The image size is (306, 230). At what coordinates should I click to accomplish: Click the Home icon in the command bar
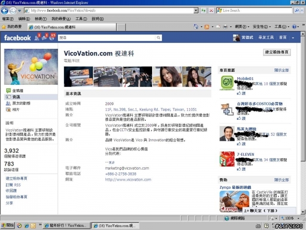196,27
